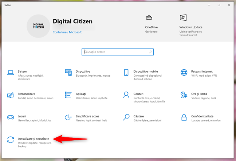Open the Jocuri gamepad icon

(x=11, y=117)
